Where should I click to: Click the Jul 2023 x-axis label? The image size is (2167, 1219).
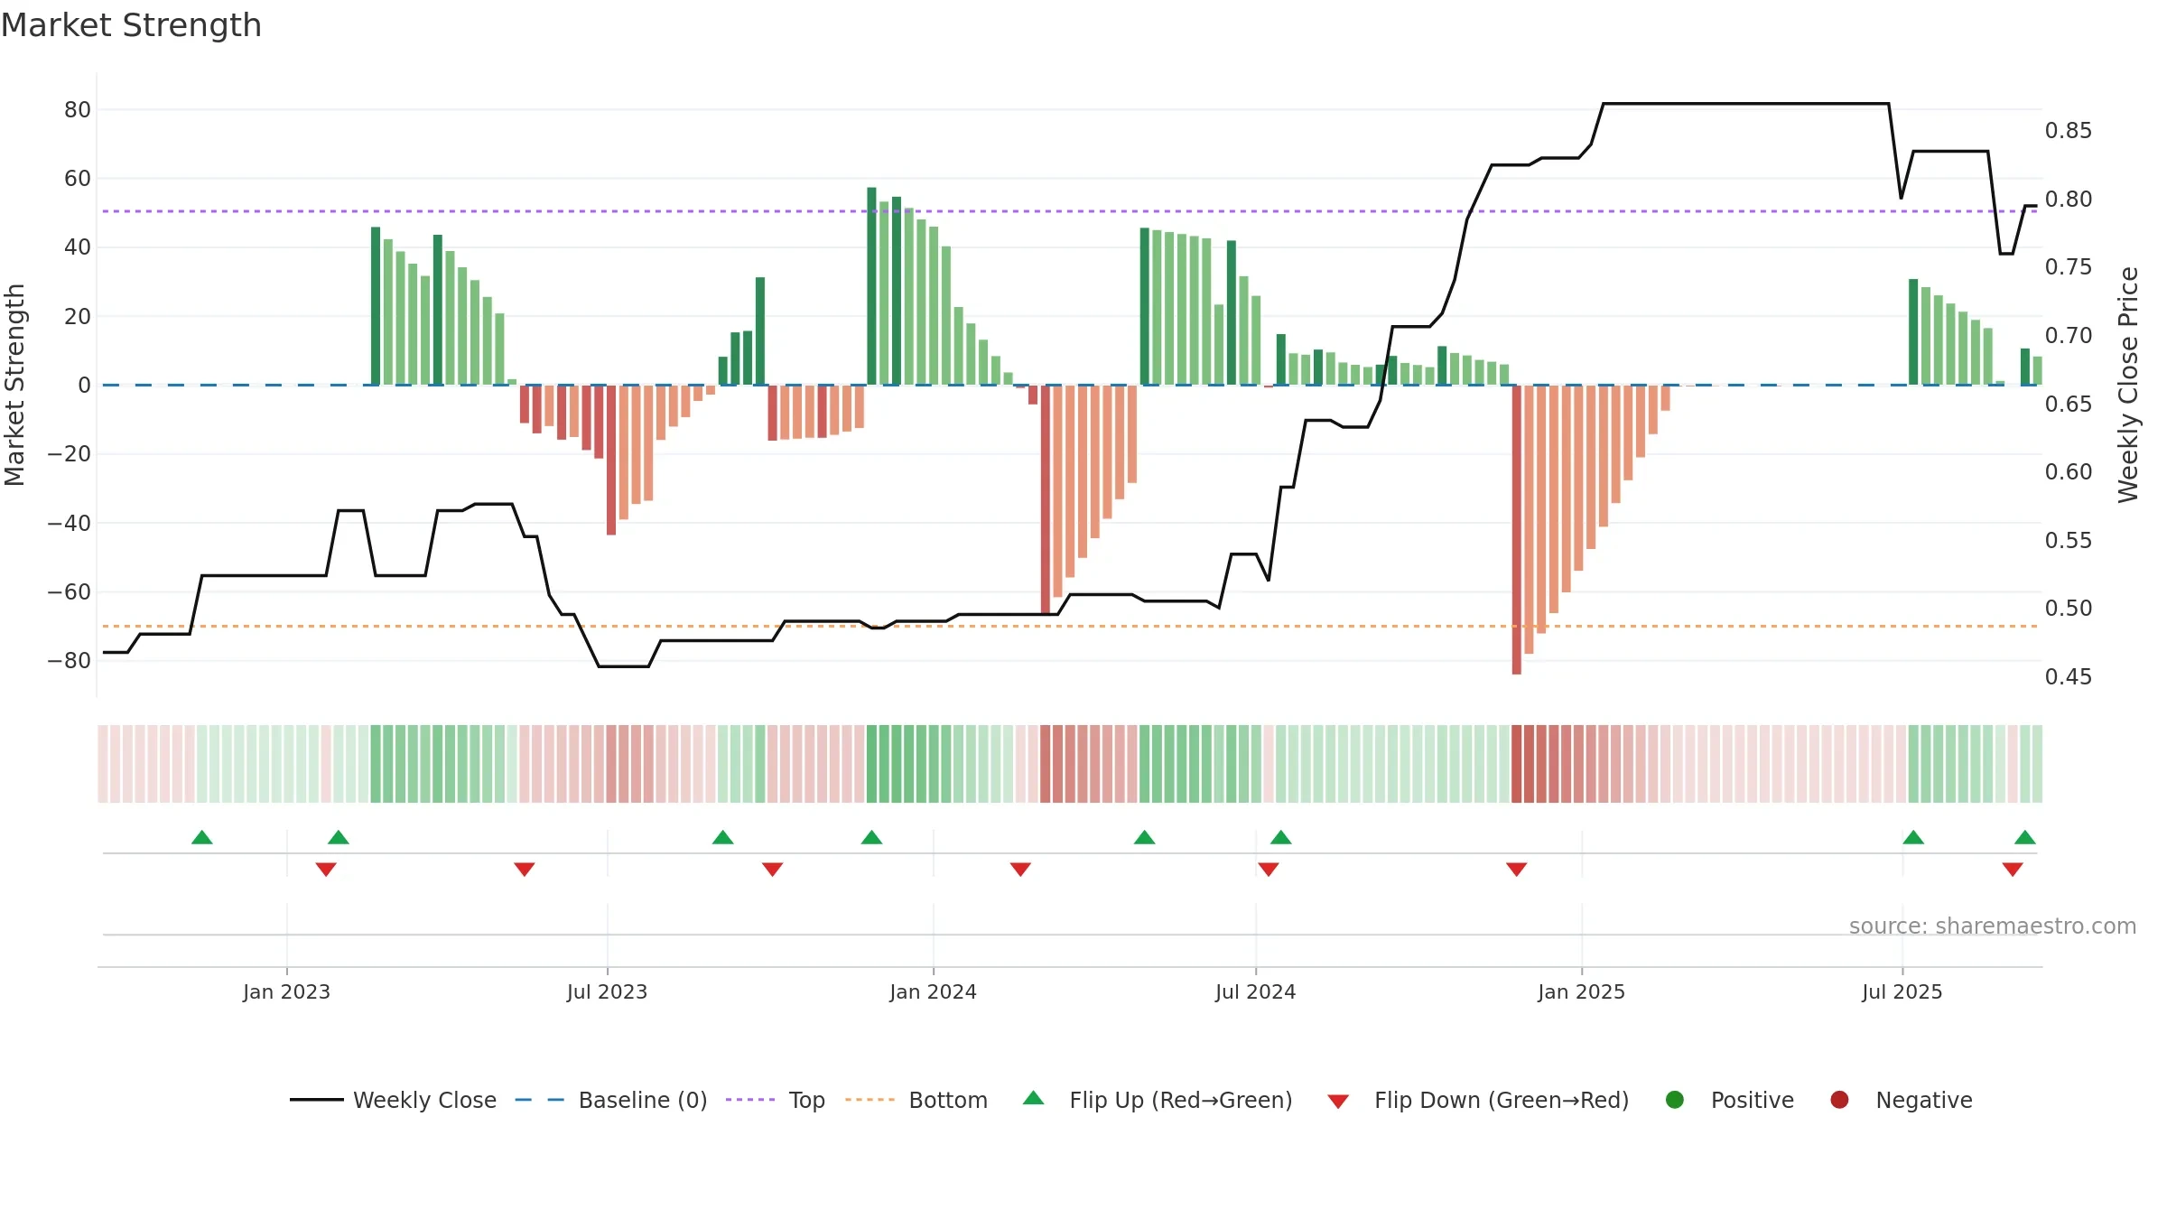pyautogui.click(x=607, y=991)
